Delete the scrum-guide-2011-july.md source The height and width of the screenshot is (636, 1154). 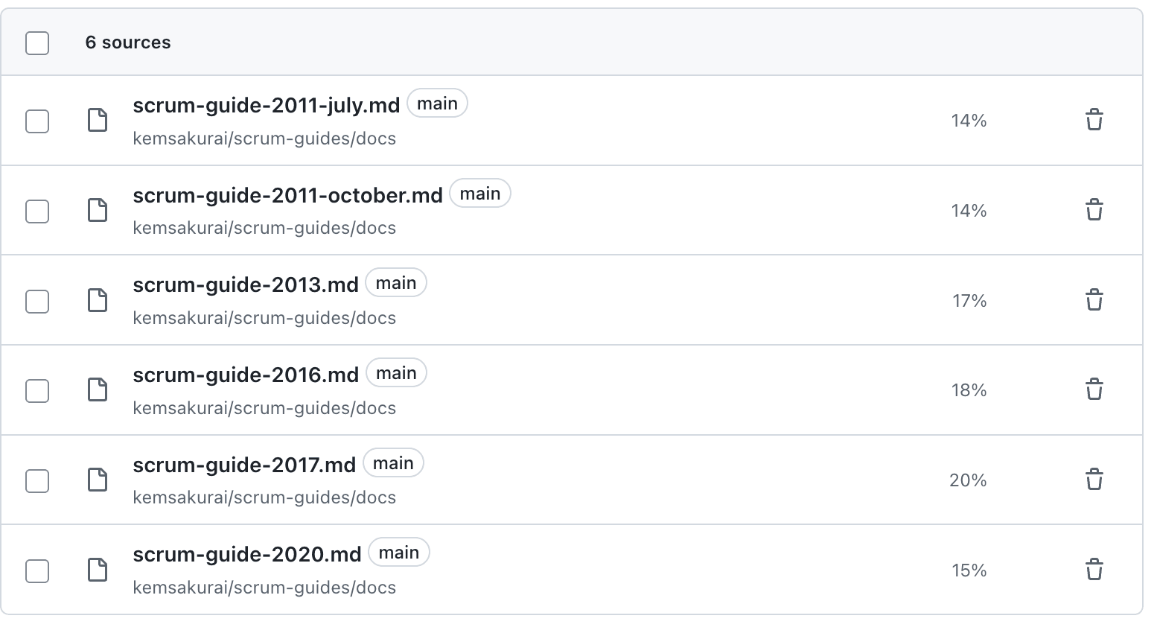coord(1094,120)
